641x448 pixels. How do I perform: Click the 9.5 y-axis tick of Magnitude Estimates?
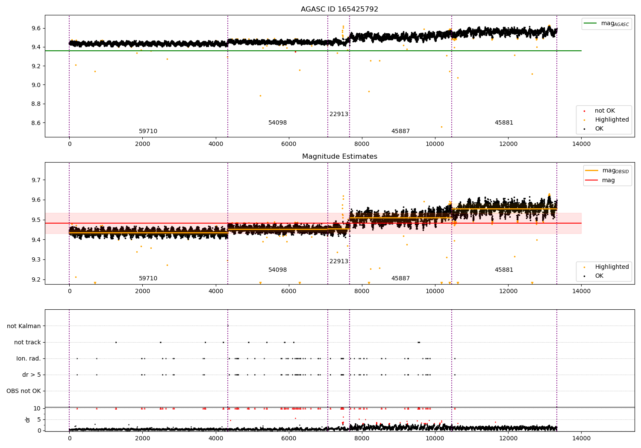(x=36, y=220)
